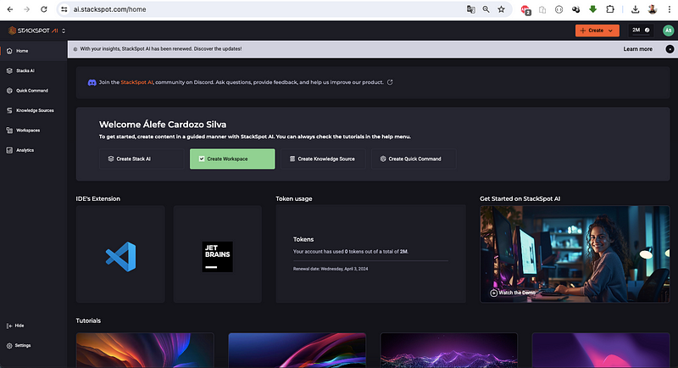
Task: Select Home in the sidebar
Action: point(33,51)
